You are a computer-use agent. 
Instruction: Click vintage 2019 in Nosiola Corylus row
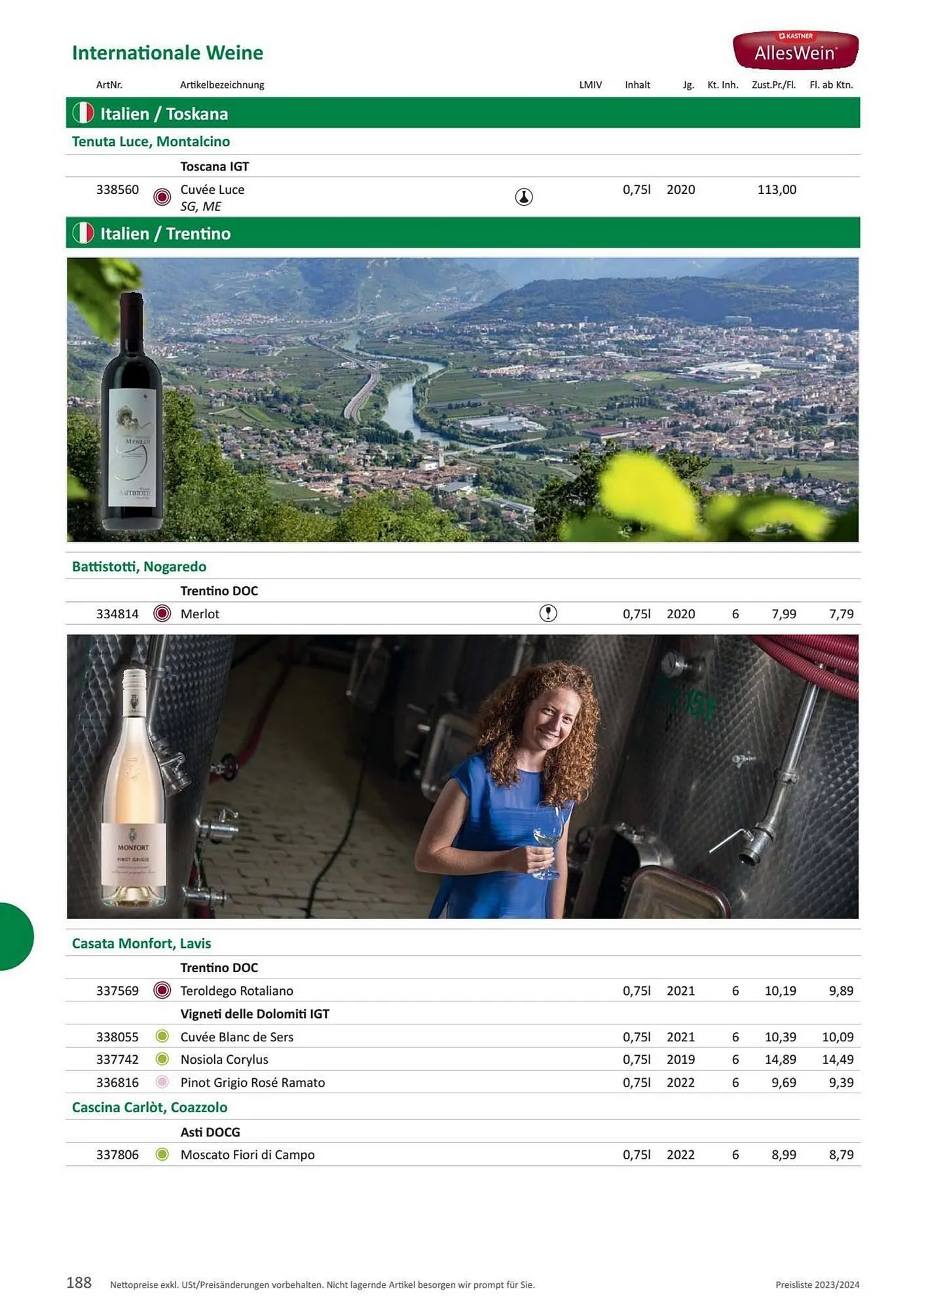pyautogui.click(x=681, y=1059)
